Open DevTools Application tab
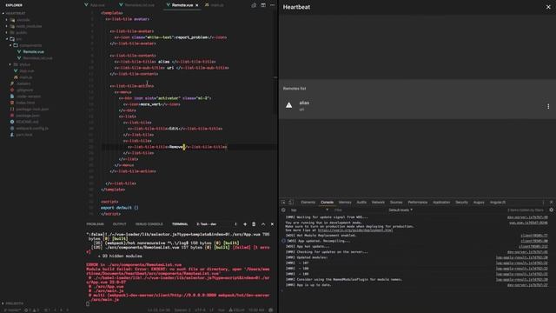Viewport: 556px width, 313px height. click(x=441, y=203)
